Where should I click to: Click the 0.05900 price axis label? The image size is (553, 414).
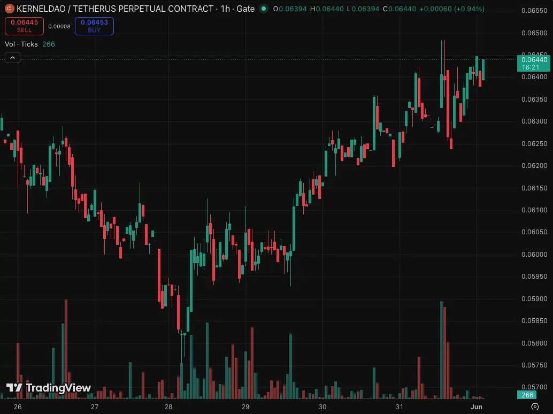(x=534, y=298)
